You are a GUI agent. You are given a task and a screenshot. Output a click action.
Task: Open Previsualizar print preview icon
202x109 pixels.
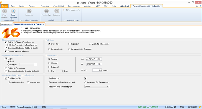(x=46, y=11)
